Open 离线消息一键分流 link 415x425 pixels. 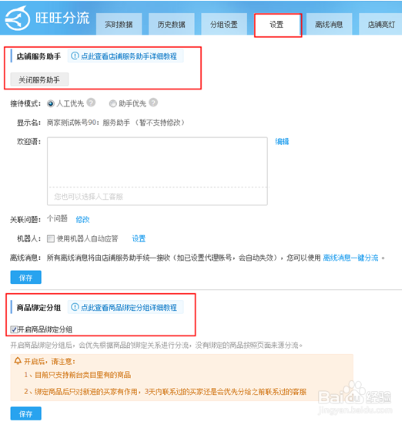pyautogui.click(x=350, y=258)
